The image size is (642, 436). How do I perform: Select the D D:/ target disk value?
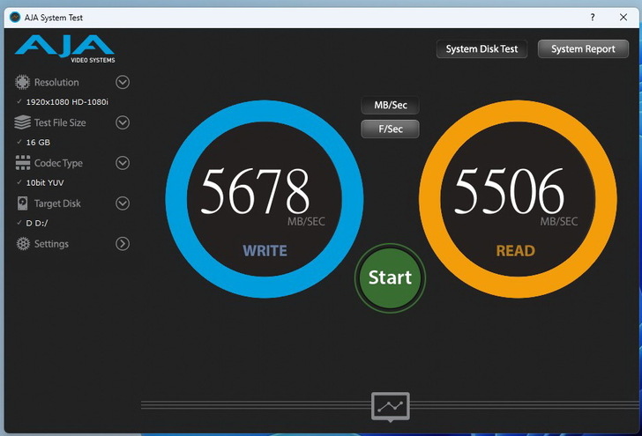coord(37,223)
